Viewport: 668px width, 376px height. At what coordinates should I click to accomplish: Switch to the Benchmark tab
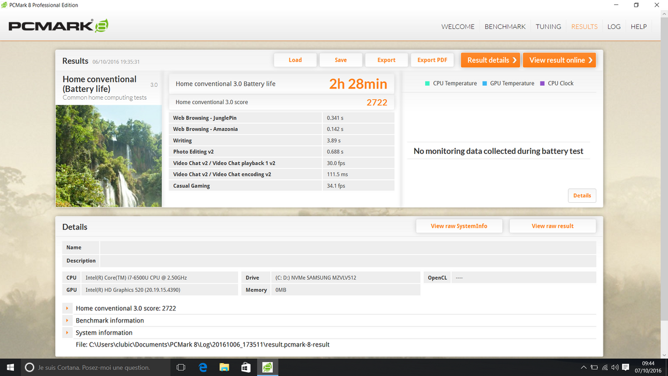click(x=505, y=26)
